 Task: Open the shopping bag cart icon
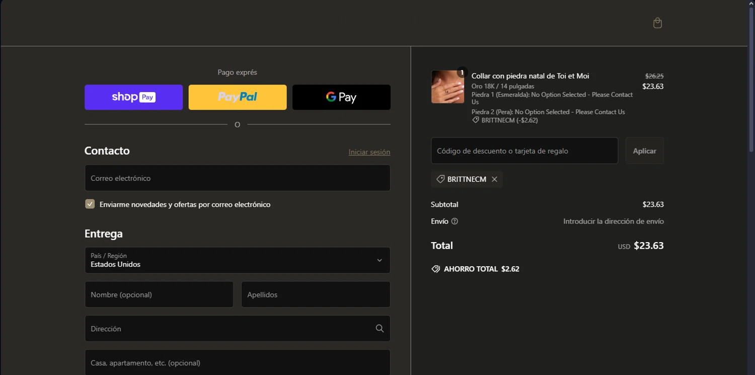coord(657,23)
